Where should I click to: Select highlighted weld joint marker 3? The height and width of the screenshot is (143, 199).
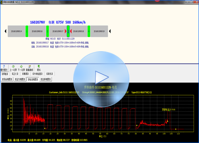pos(68,31)
